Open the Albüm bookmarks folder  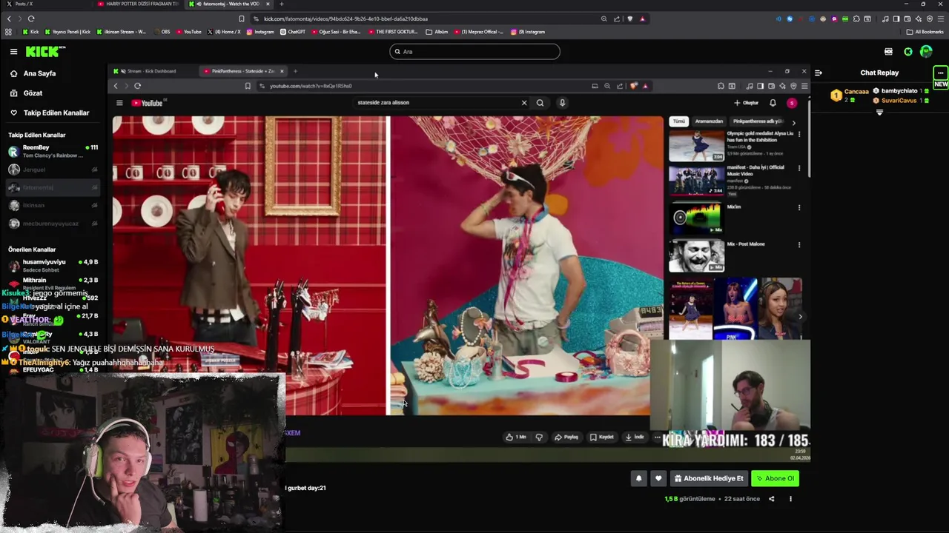coord(437,32)
